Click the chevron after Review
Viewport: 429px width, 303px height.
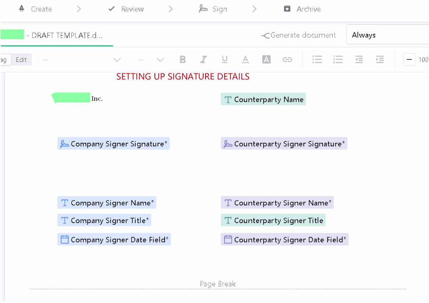(x=171, y=9)
